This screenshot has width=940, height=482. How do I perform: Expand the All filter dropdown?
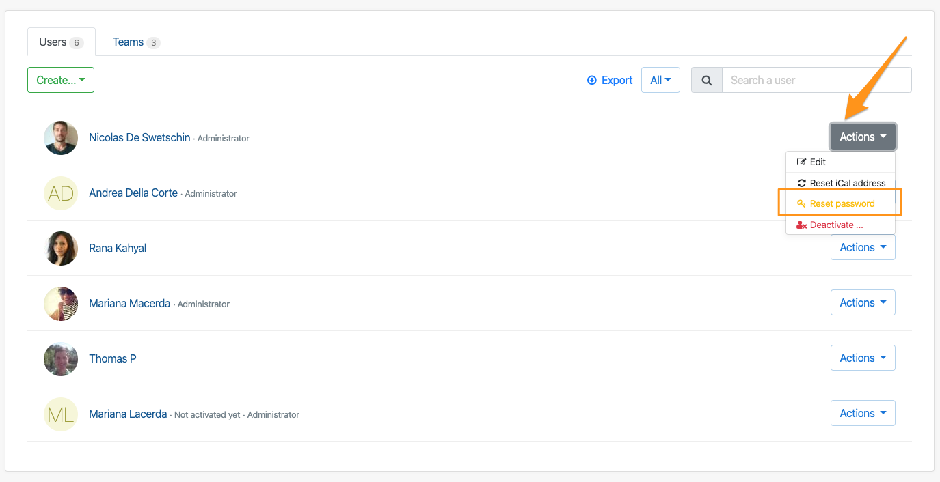click(660, 80)
